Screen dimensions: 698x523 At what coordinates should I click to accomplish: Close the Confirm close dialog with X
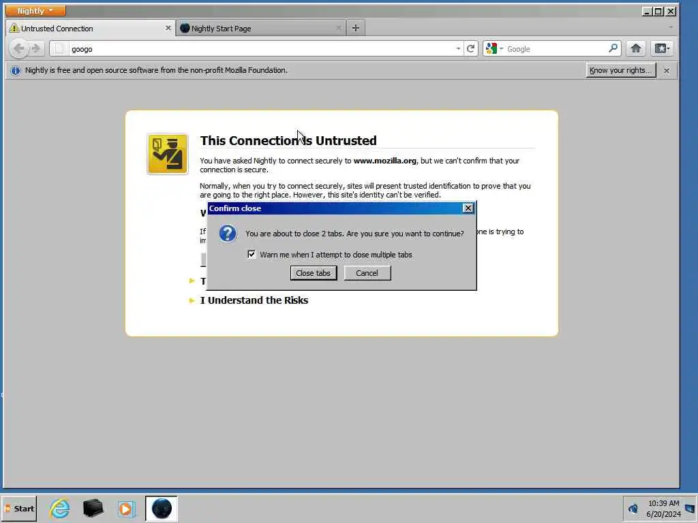tap(468, 208)
